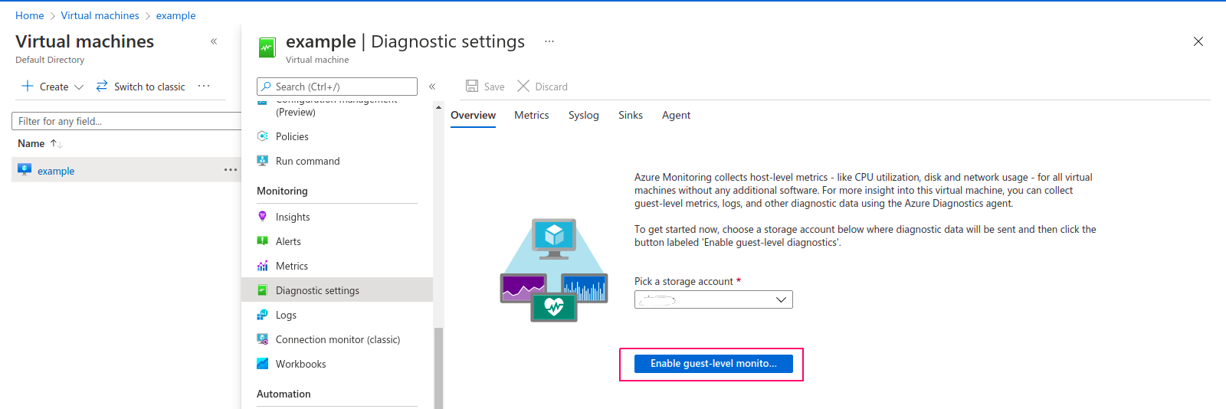Open the example VM link in list
This screenshot has width=1226, height=409.
pyautogui.click(x=56, y=171)
